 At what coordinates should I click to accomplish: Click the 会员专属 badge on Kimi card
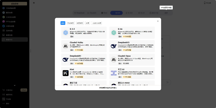click(79, 77)
